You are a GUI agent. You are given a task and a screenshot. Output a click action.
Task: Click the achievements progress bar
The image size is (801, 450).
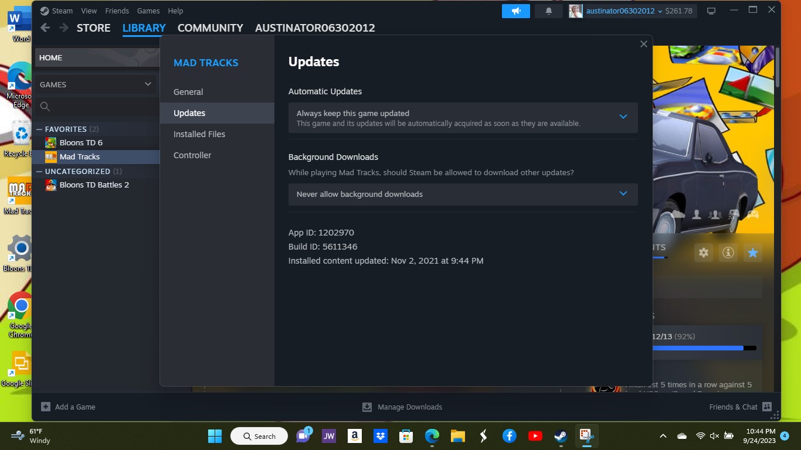704,348
